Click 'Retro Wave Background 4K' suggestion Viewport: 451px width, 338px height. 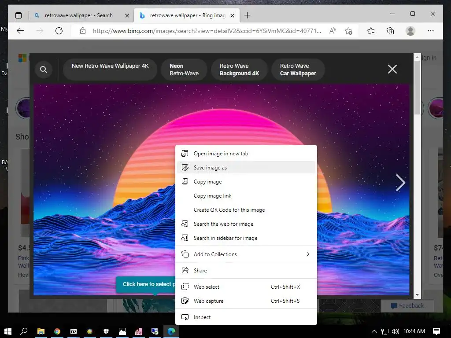239,69
